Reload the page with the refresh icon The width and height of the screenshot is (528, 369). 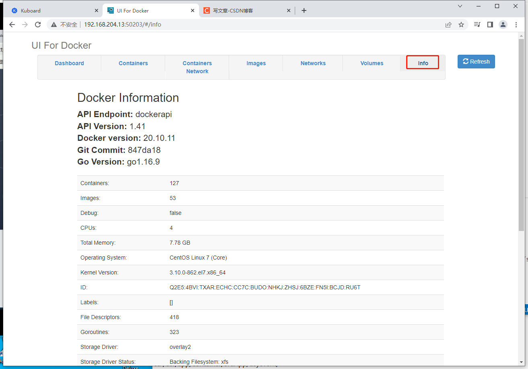(x=38, y=25)
